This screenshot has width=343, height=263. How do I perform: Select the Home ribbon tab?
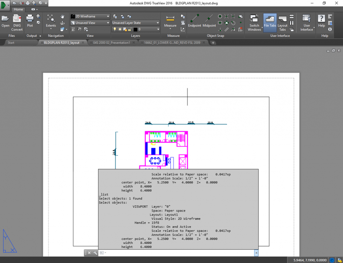(x=18, y=10)
